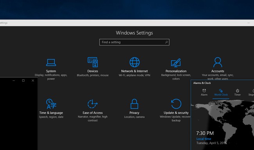The image size is (254, 150).
Task: Open Network & Internet globe icon
Action: 134,62
